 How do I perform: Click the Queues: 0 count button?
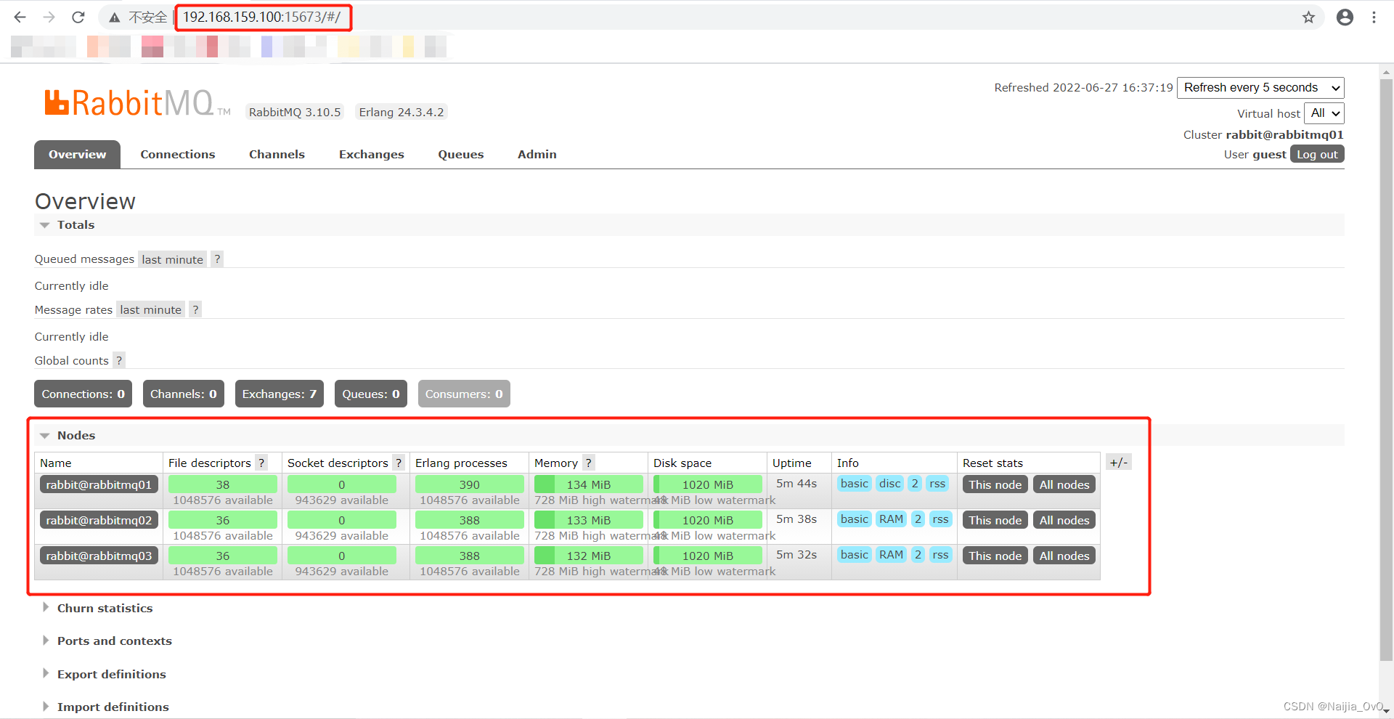coord(370,394)
